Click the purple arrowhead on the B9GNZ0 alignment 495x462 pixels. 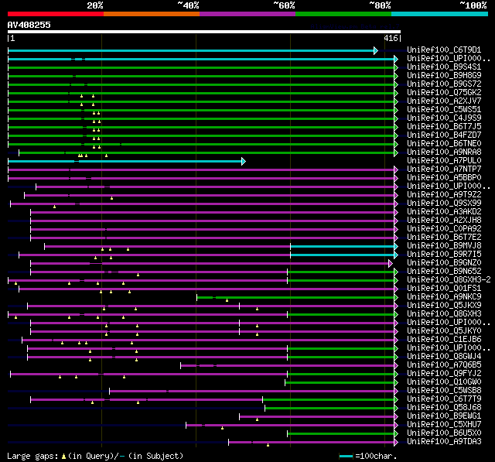coord(391,263)
